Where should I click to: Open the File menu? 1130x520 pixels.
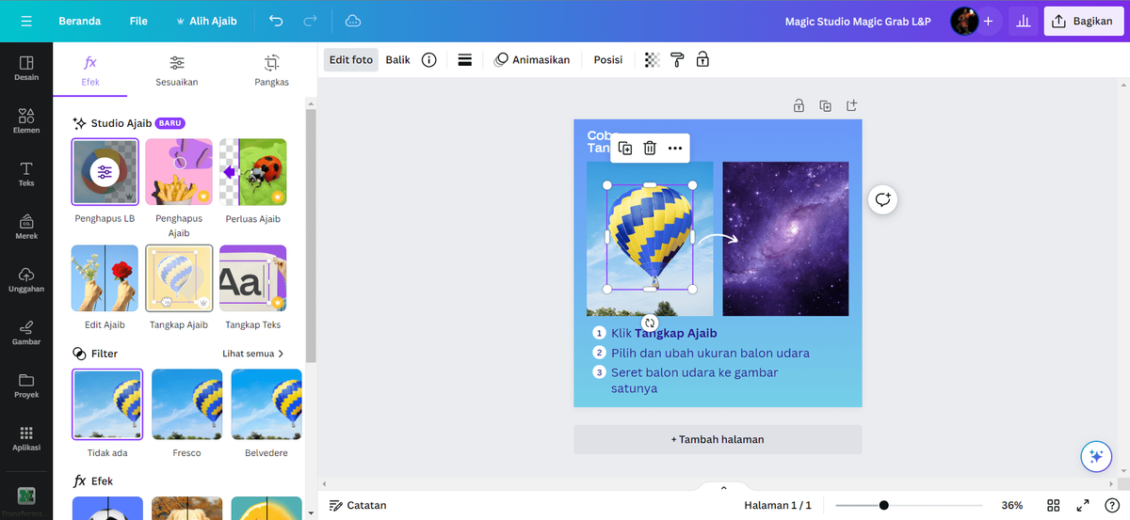coord(138,21)
